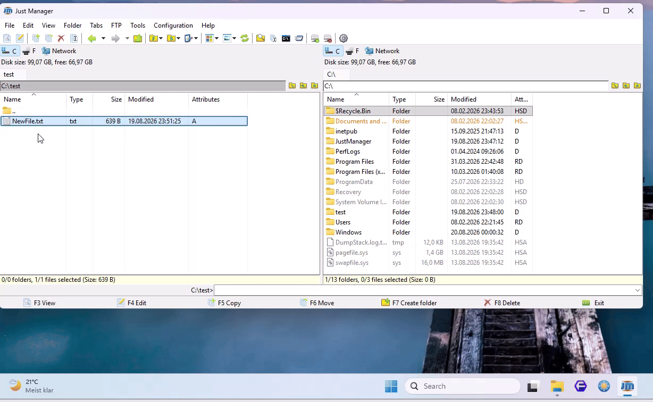The width and height of the screenshot is (653, 402).
Task: Open the Tools menu
Action: click(x=138, y=26)
